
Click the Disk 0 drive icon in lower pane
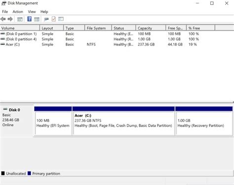pos(5,109)
